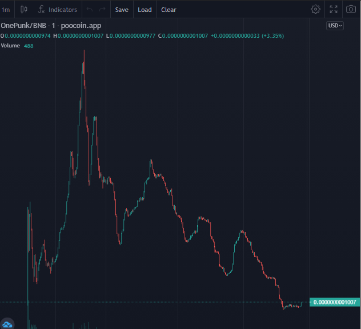This screenshot has width=361, height=329.
Task: Select the low price value 0.0000000000977
Action: coord(133,36)
